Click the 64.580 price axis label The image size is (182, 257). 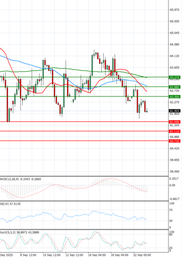175,44
